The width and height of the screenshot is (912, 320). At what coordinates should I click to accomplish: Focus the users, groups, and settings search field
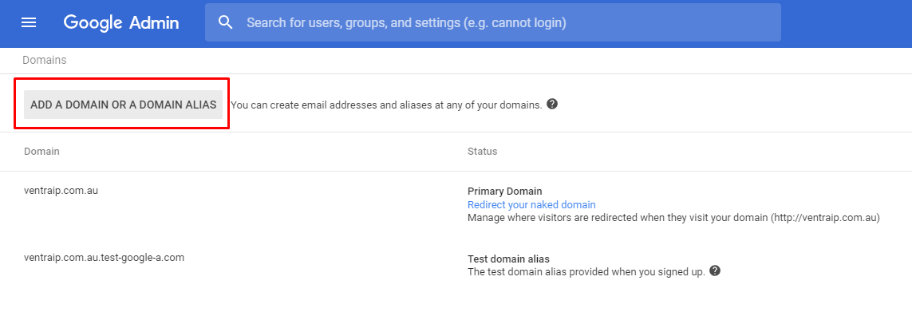492,22
